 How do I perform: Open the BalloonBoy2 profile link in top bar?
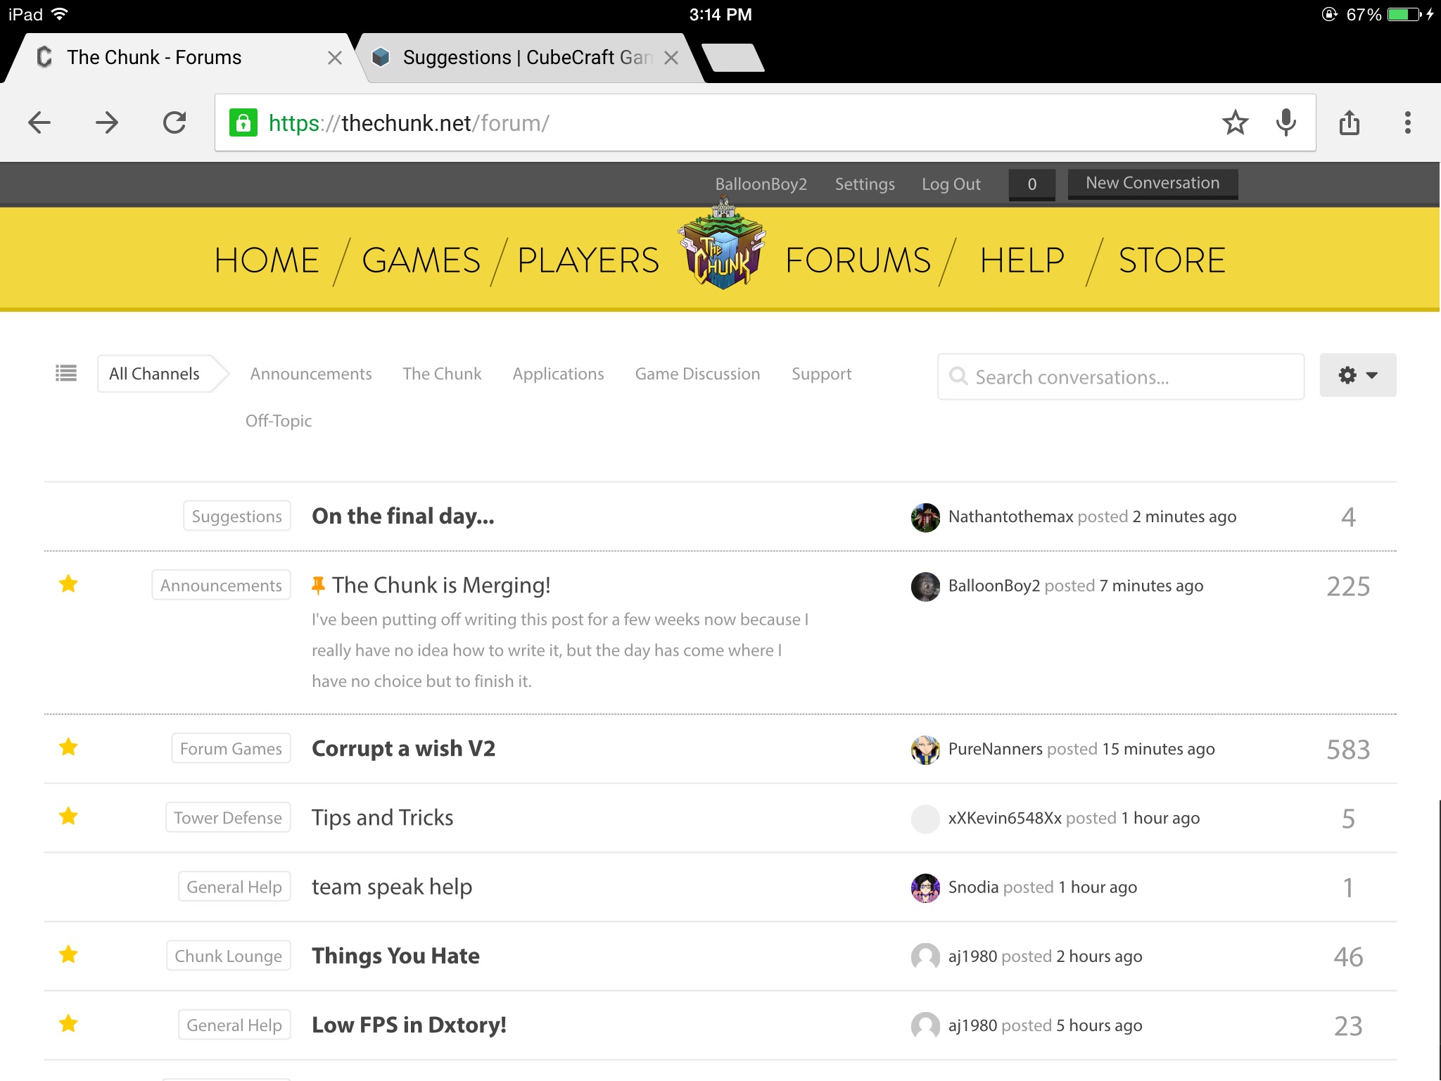pos(761,184)
